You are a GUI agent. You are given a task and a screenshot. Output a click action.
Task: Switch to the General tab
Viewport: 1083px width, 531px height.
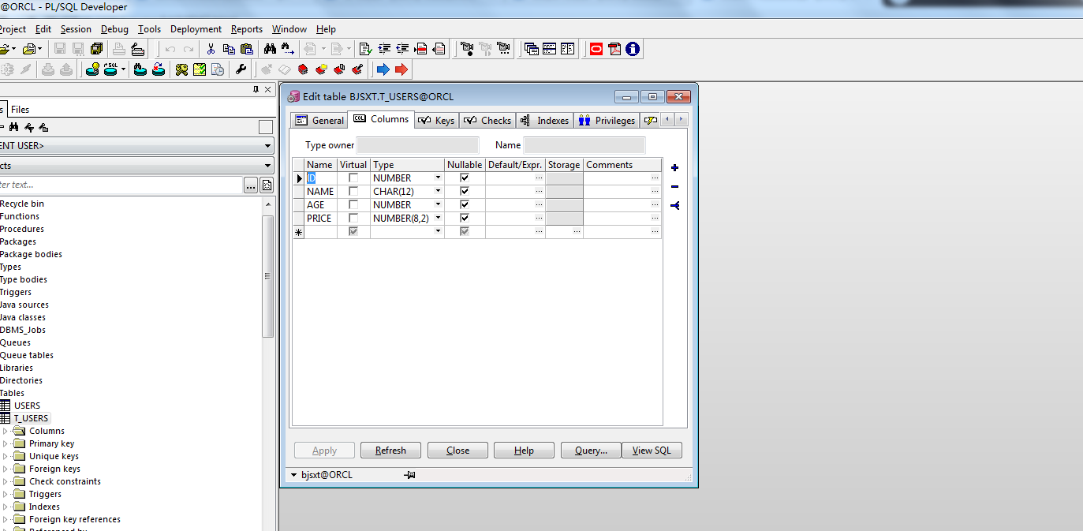320,120
